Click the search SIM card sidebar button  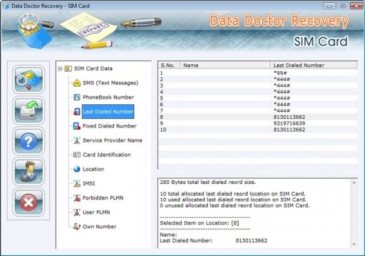29,79
